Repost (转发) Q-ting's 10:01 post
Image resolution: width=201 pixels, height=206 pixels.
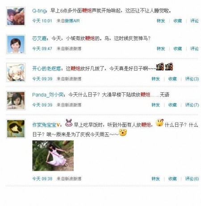161,21
